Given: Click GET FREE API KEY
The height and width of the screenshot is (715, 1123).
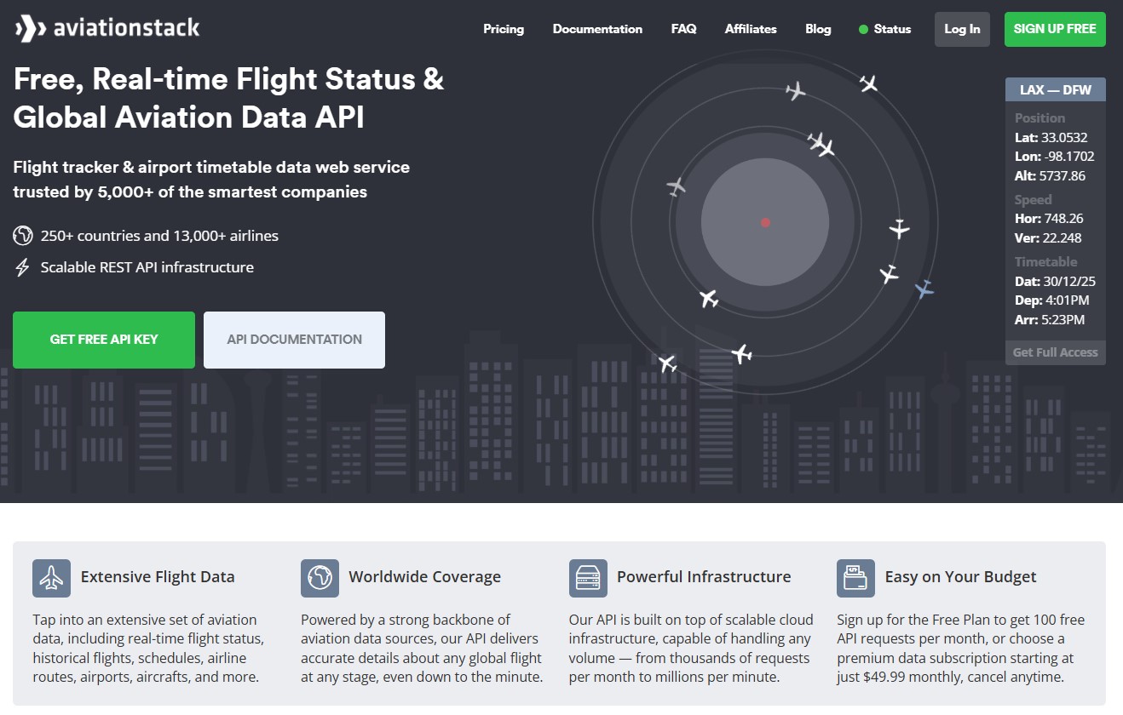Looking at the screenshot, I should (103, 339).
